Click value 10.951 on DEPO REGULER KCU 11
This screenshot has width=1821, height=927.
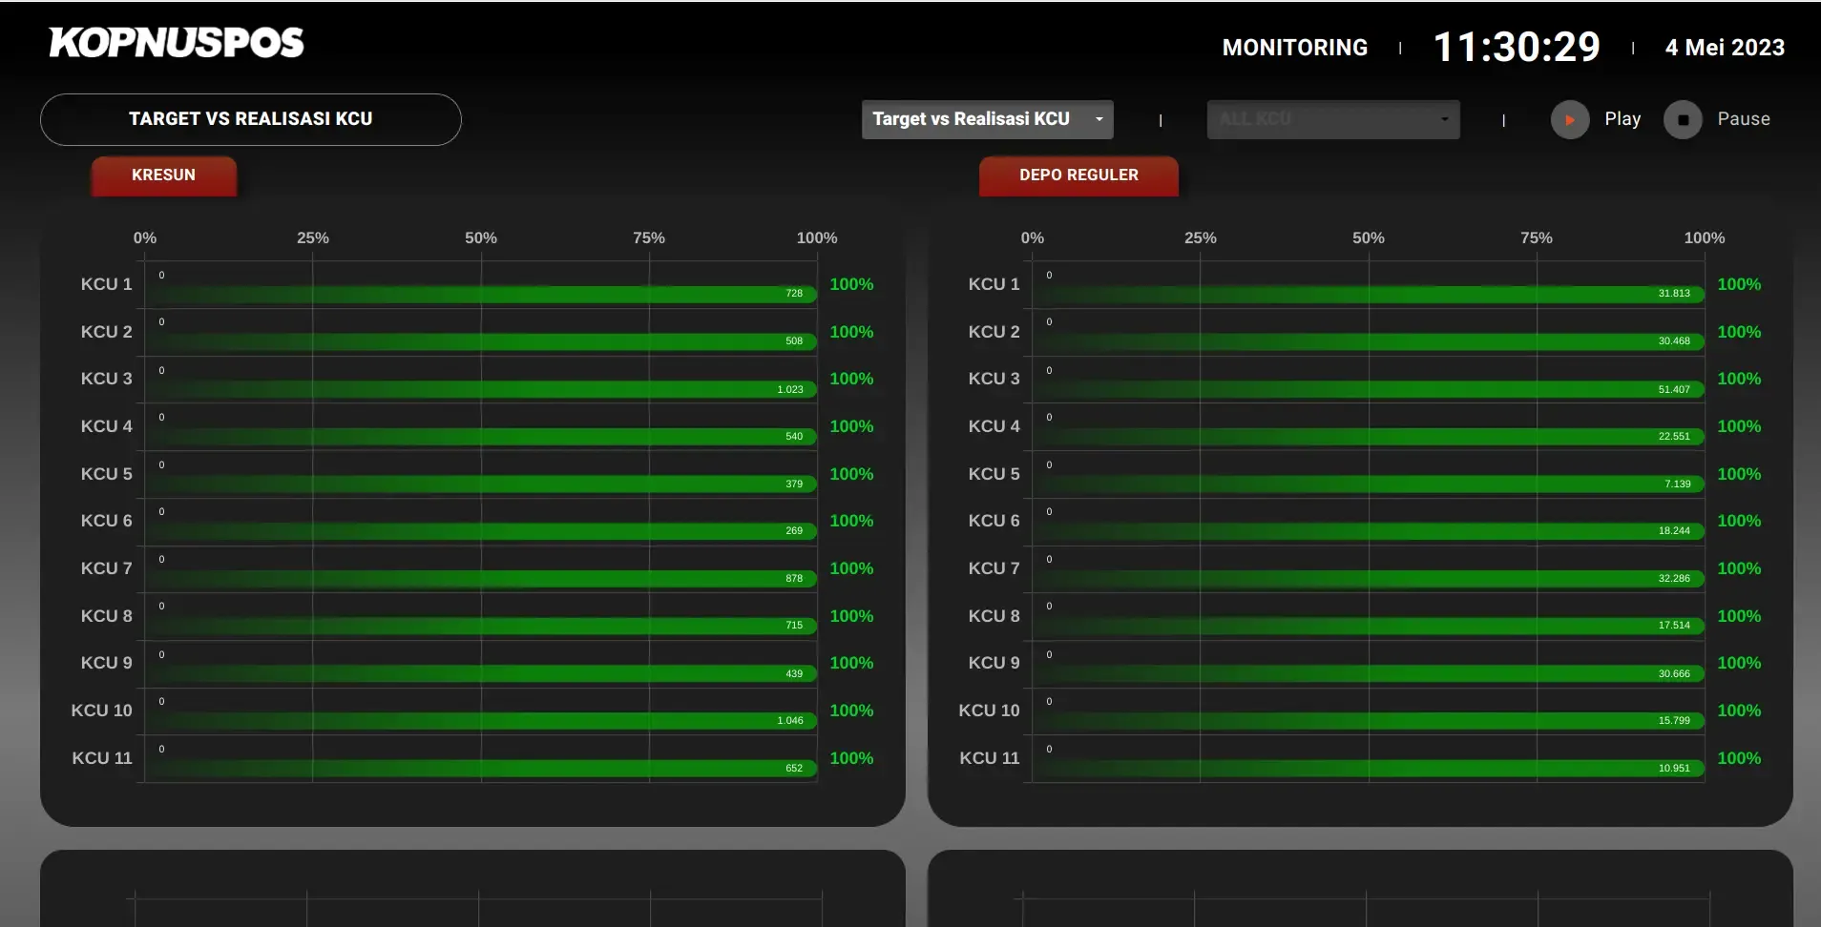1674,768
